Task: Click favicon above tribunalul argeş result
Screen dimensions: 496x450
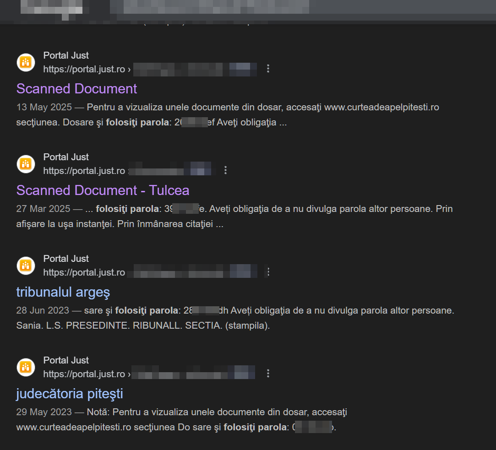Action: [x=26, y=266]
